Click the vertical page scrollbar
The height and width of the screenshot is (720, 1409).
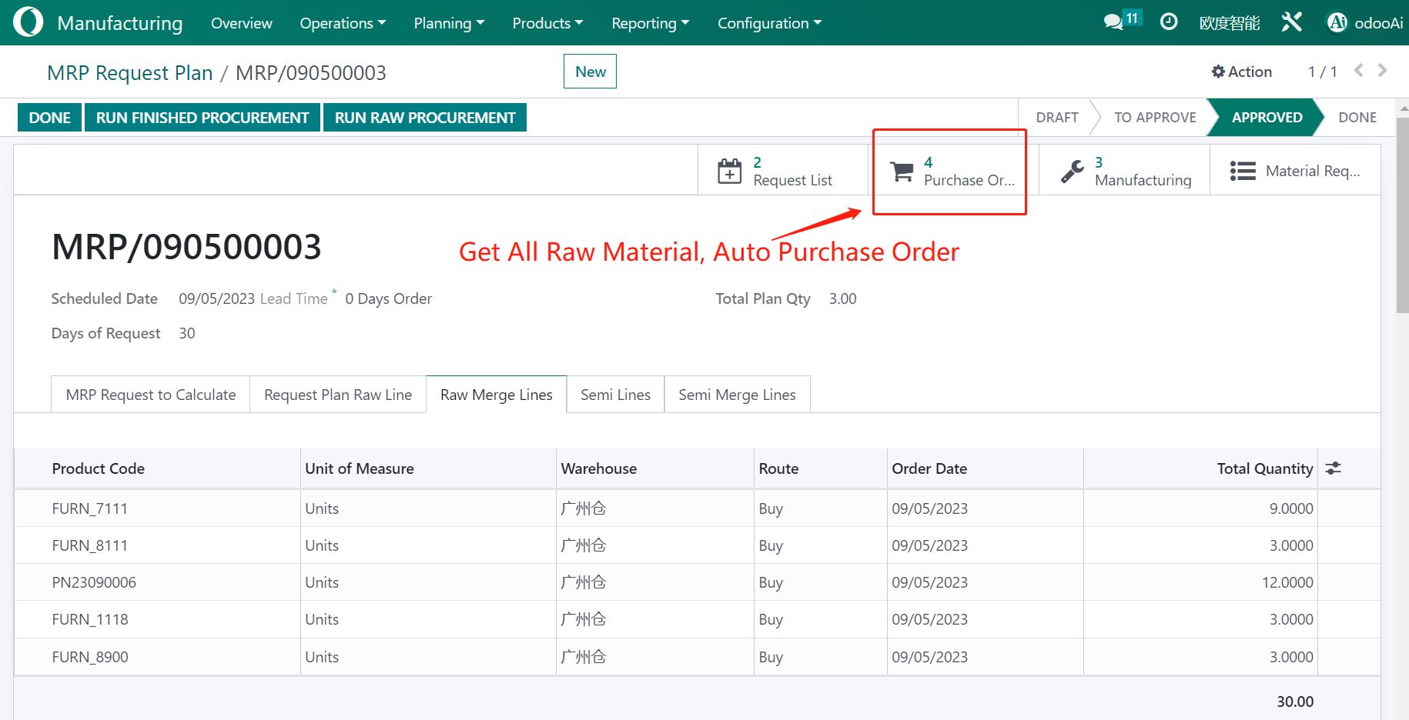pyautogui.click(x=1402, y=215)
